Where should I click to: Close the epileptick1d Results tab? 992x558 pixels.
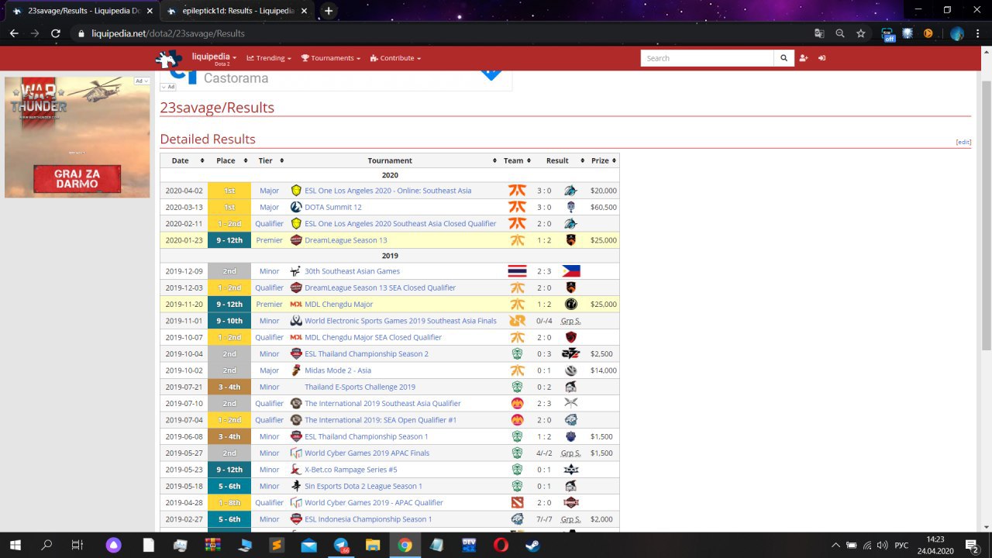tap(303, 11)
